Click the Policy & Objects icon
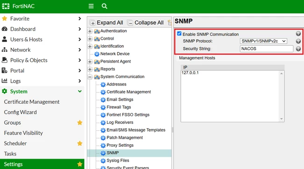Image resolution: width=304 pixels, height=169 pixels. 5,60
